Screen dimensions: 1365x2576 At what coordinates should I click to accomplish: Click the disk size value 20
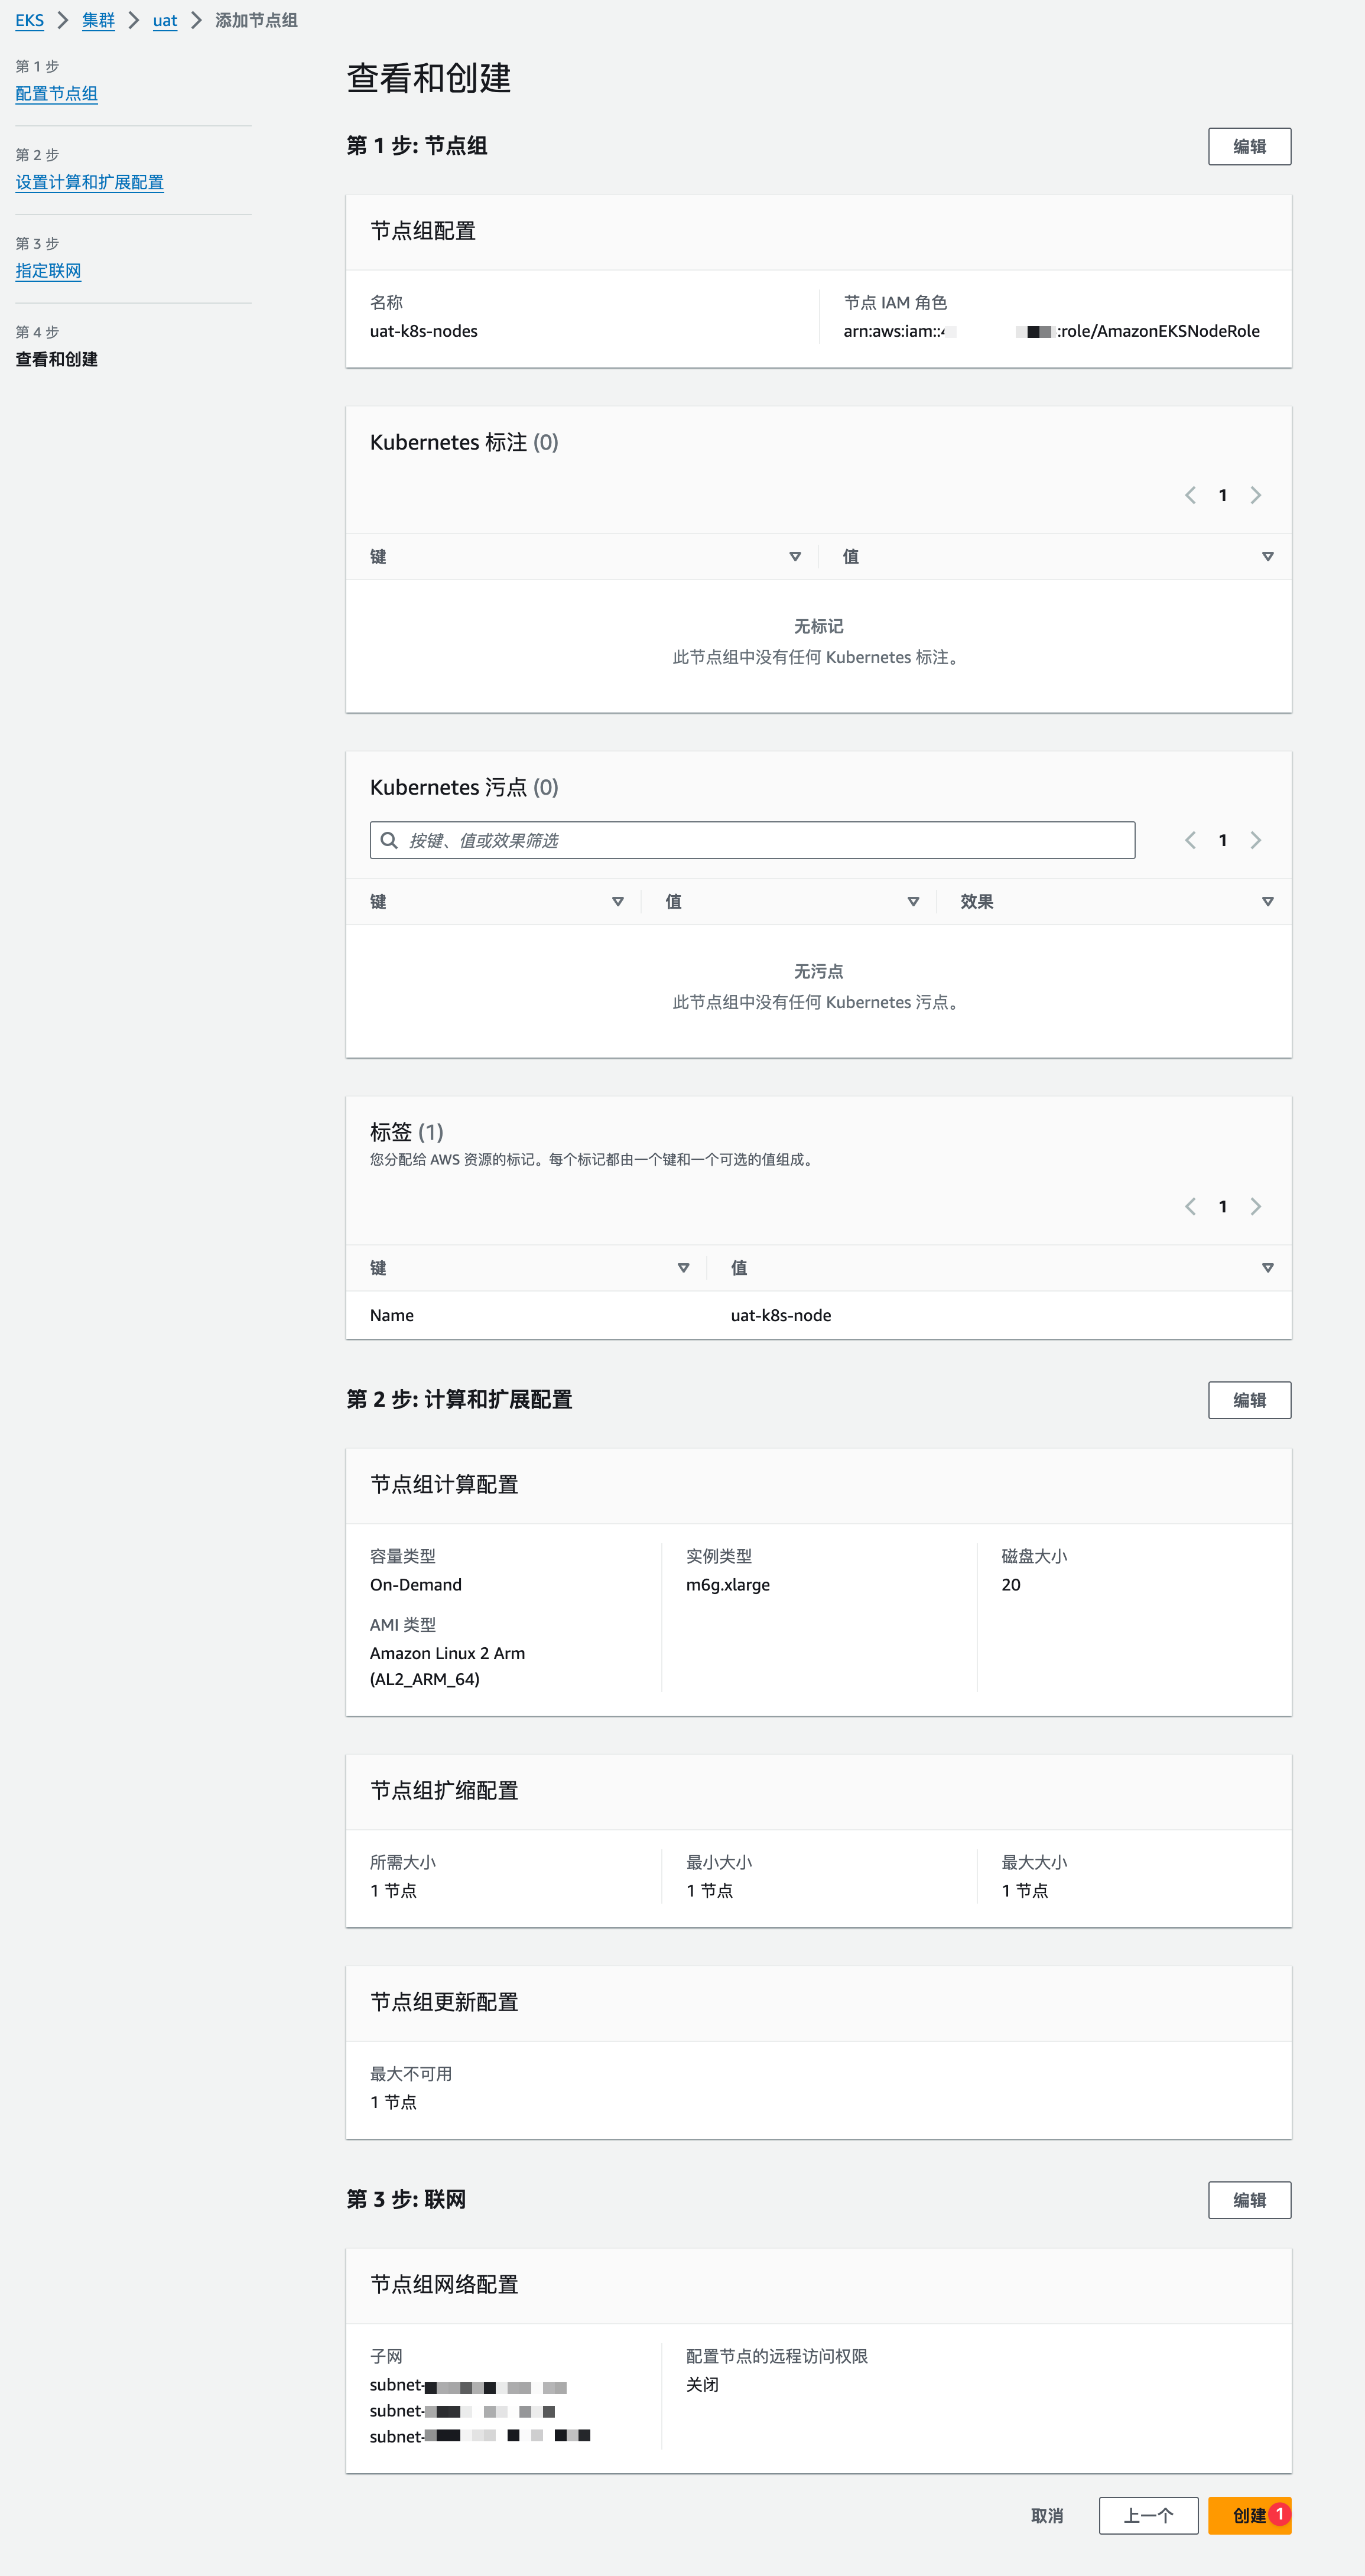(x=1011, y=1585)
